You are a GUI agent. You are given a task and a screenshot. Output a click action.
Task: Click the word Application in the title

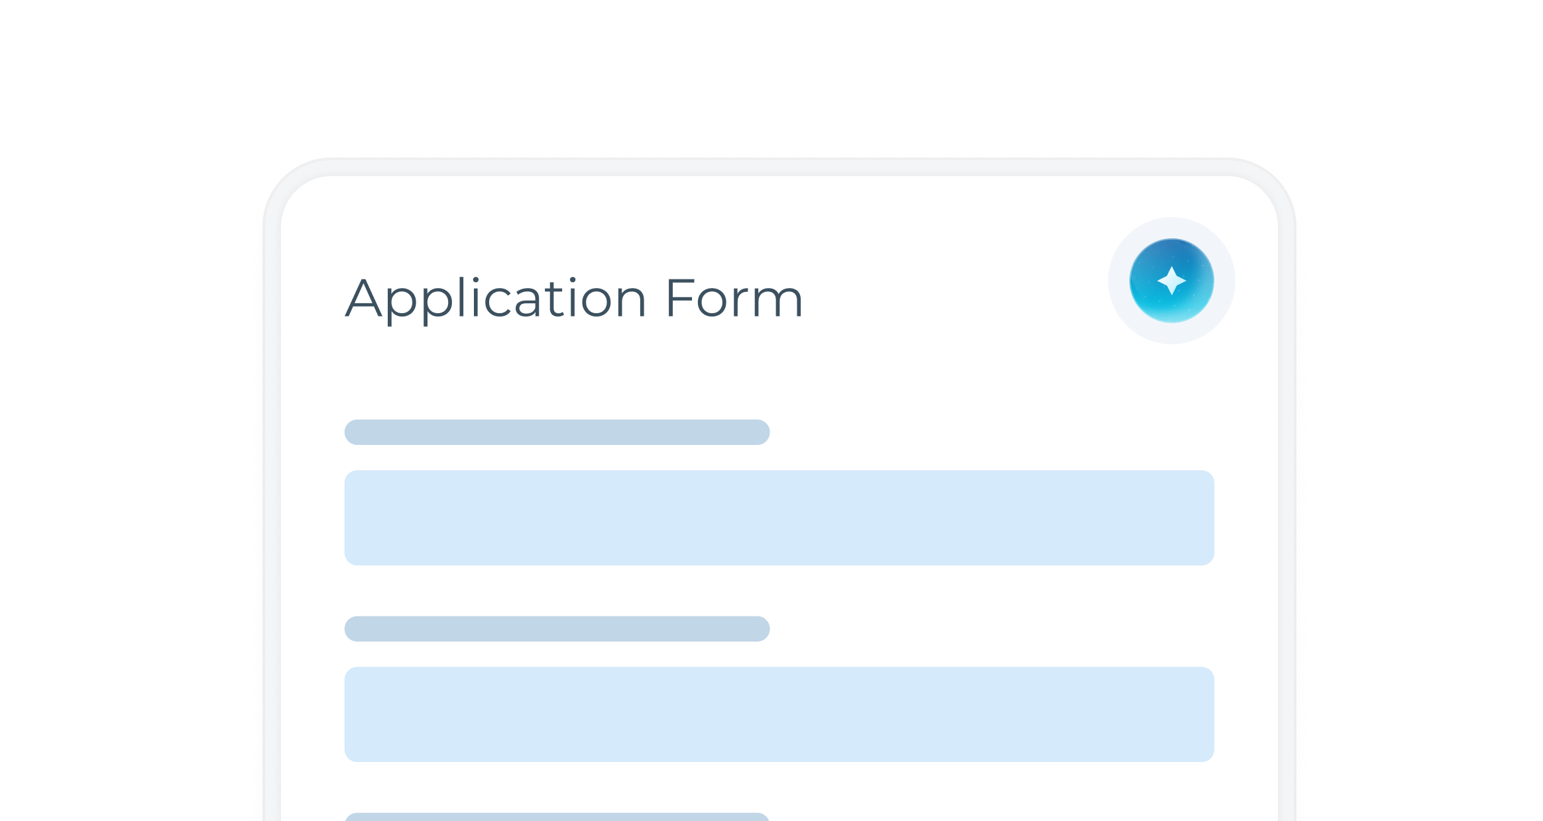coord(496,299)
